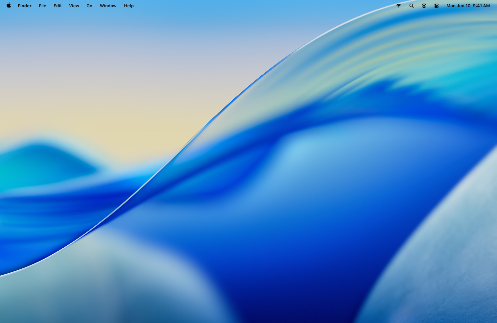
Task: Open the Window menu
Action: pos(108,6)
